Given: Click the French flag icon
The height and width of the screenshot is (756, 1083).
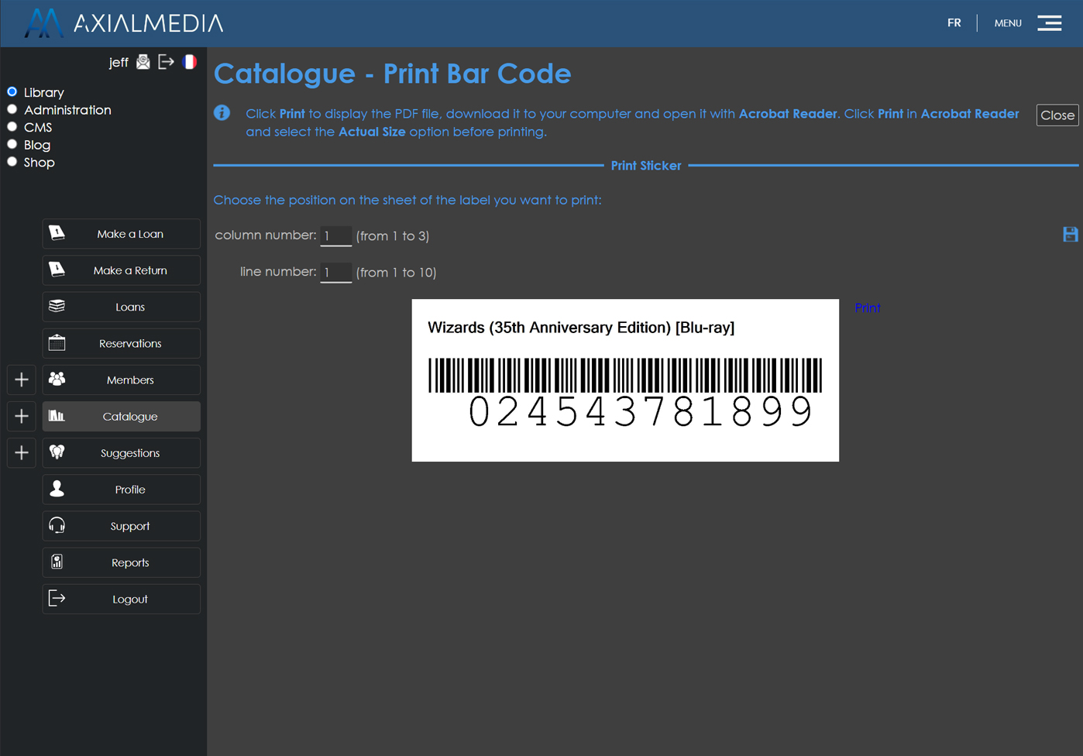Looking at the screenshot, I should click(190, 62).
